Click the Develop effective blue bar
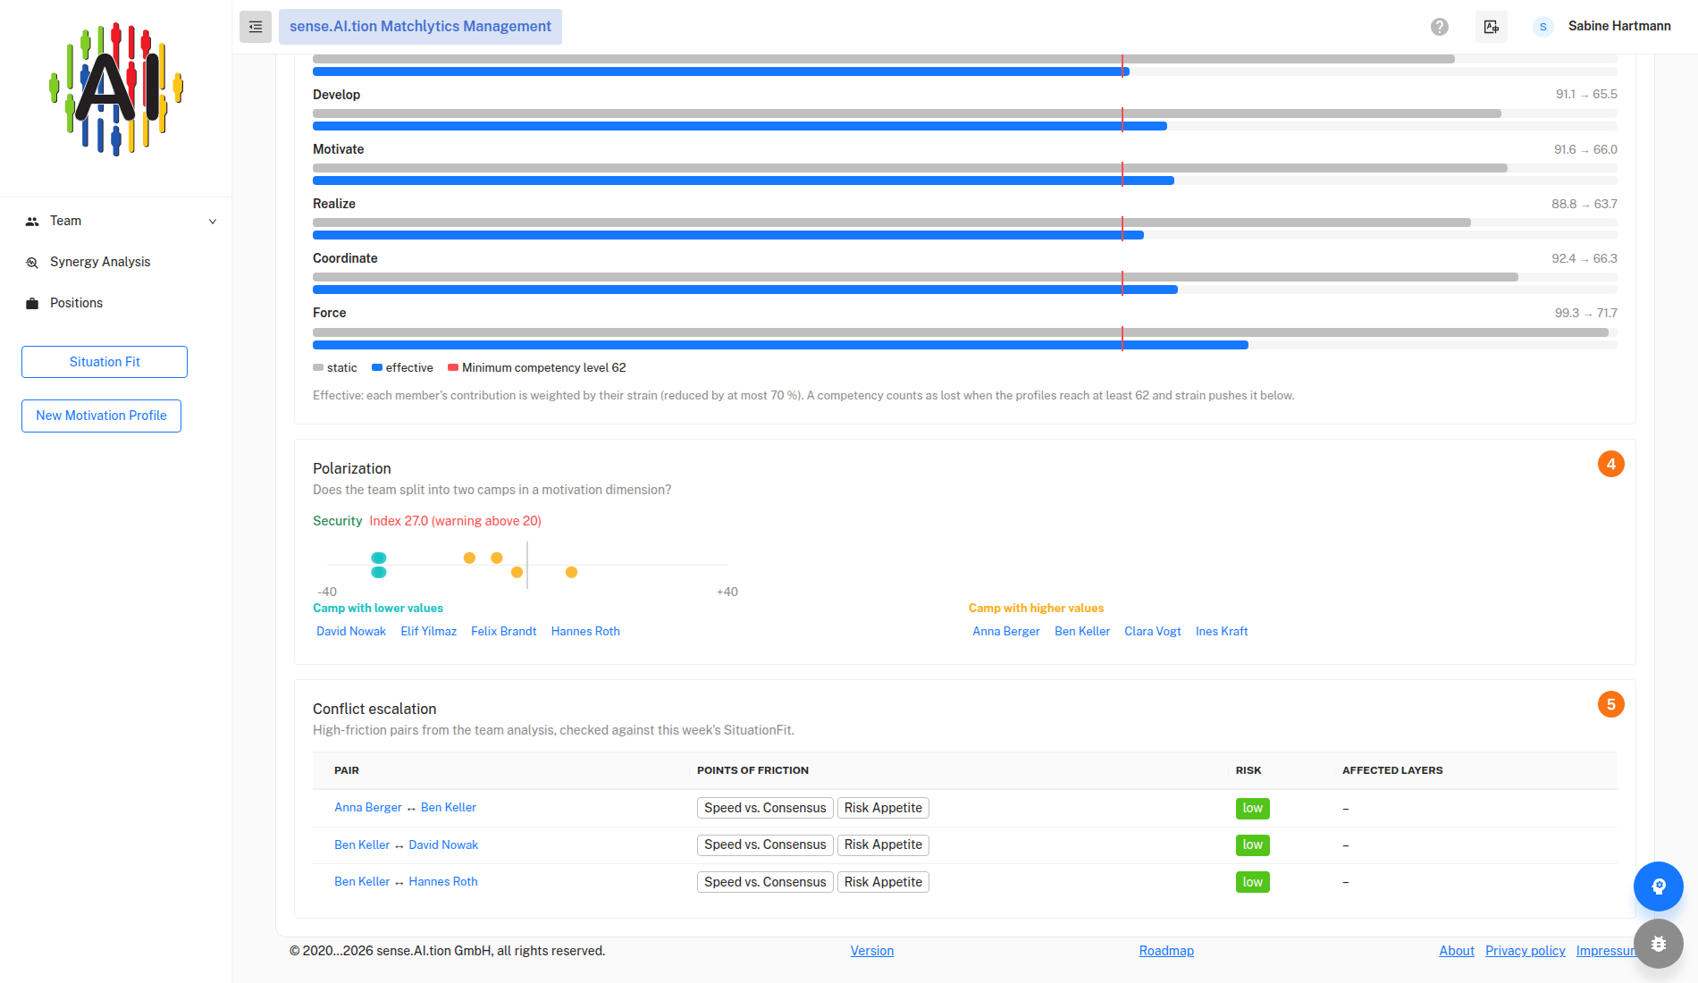The width and height of the screenshot is (1698, 983). click(740, 126)
